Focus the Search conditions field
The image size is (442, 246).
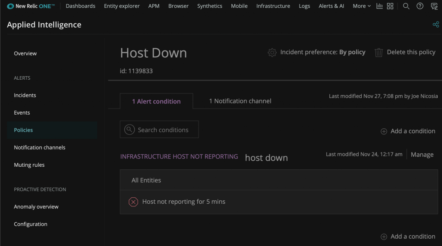coord(159,130)
